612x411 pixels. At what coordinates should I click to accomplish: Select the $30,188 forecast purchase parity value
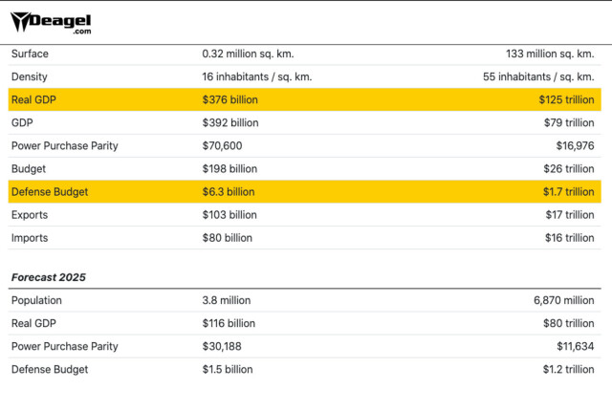tap(224, 346)
